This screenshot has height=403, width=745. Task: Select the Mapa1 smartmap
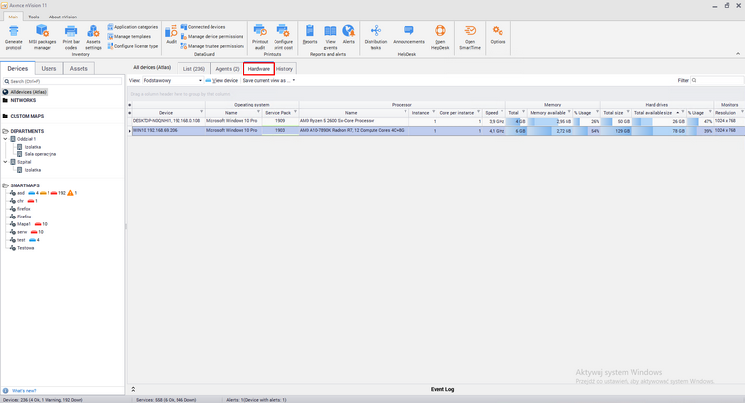[x=24, y=224]
